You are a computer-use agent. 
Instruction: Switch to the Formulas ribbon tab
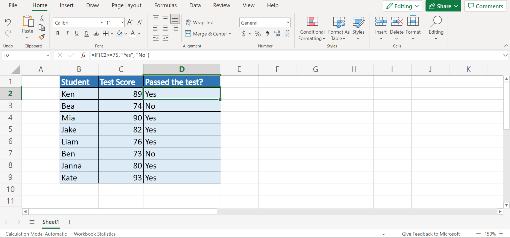click(x=165, y=5)
